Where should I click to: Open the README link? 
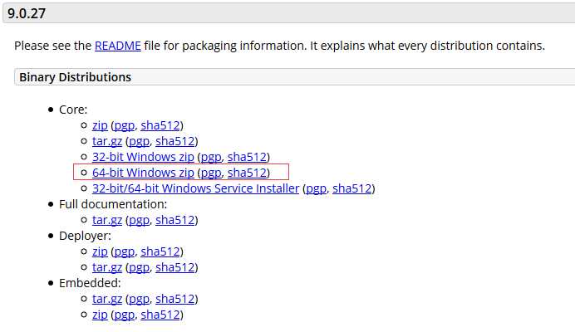118,46
